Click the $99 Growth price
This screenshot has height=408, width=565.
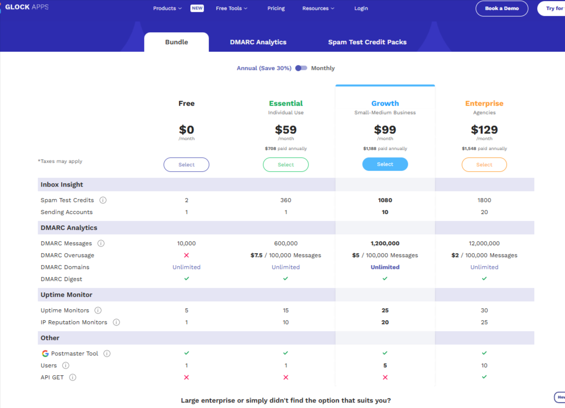tap(385, 130)
